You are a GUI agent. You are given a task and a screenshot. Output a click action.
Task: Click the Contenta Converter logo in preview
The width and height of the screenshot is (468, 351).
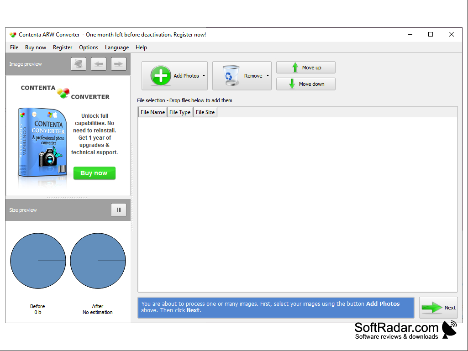click(65, 93)
